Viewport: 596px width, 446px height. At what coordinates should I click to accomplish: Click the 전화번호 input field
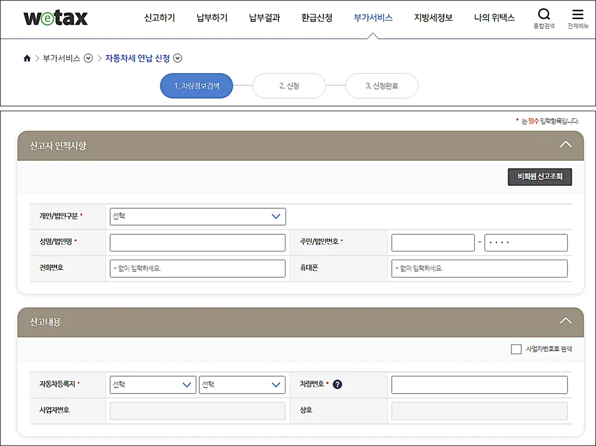[x=198, y=268]
